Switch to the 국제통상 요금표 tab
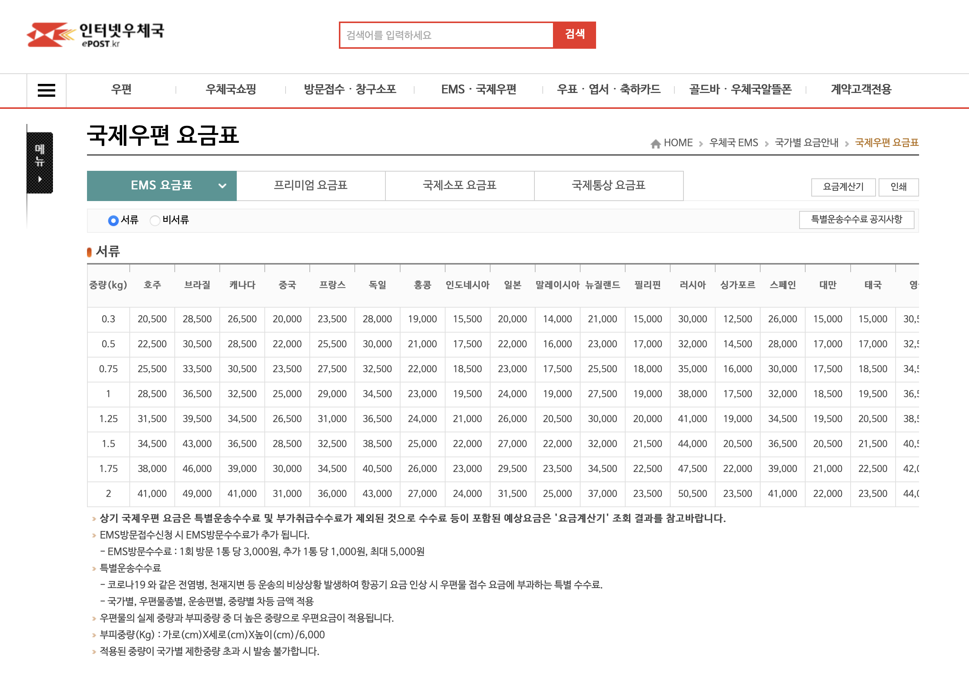This screenshot has width=969, height=678. click(609, 186)
